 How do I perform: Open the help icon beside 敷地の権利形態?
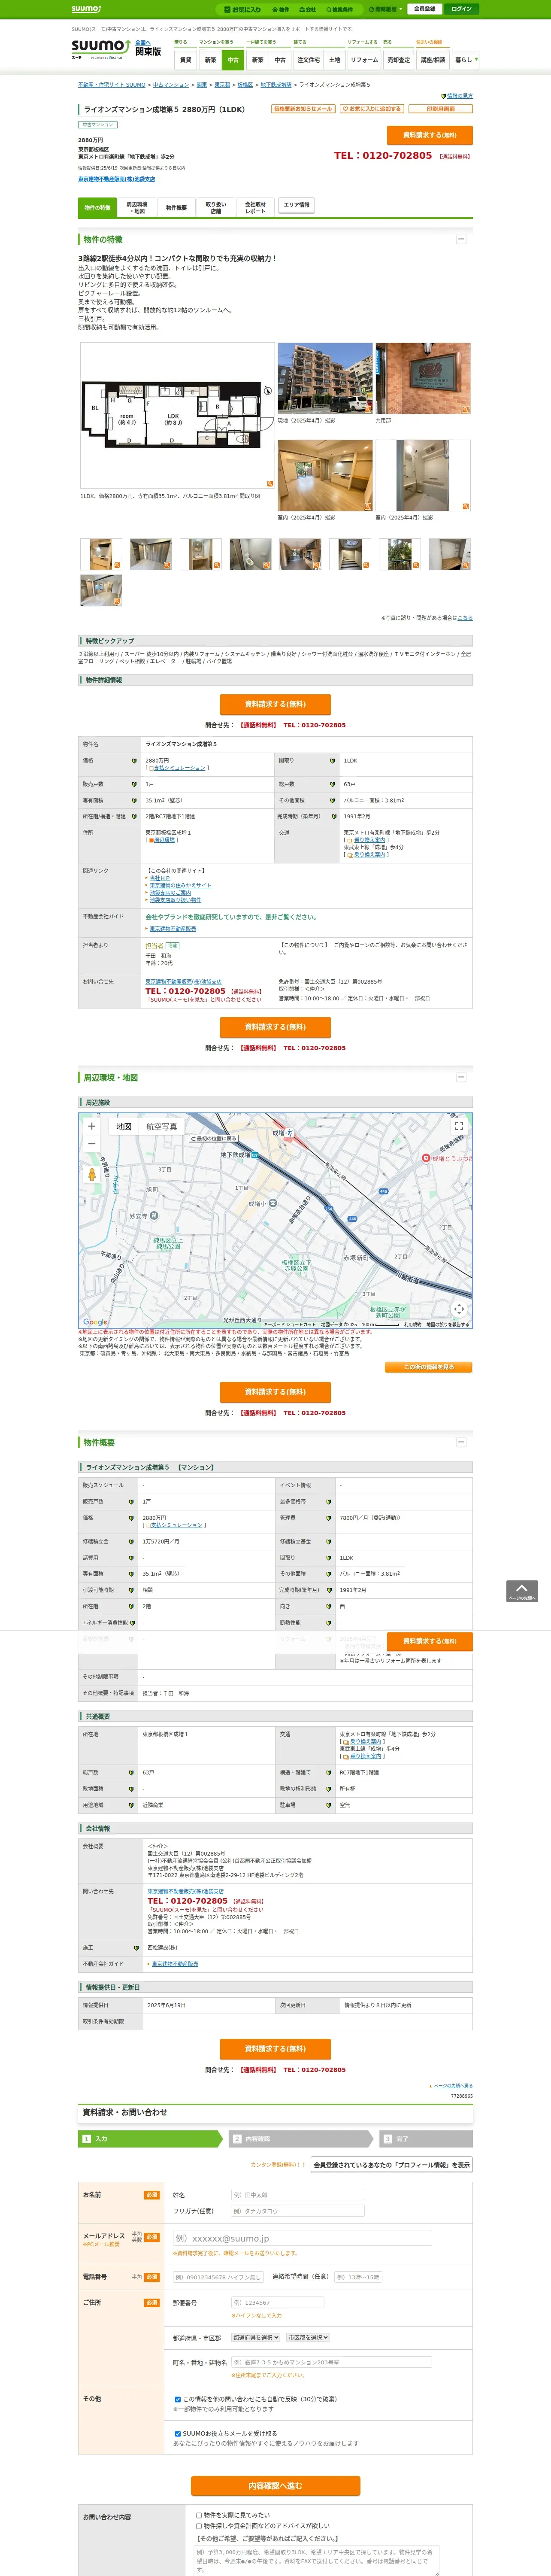[328, 1789]
